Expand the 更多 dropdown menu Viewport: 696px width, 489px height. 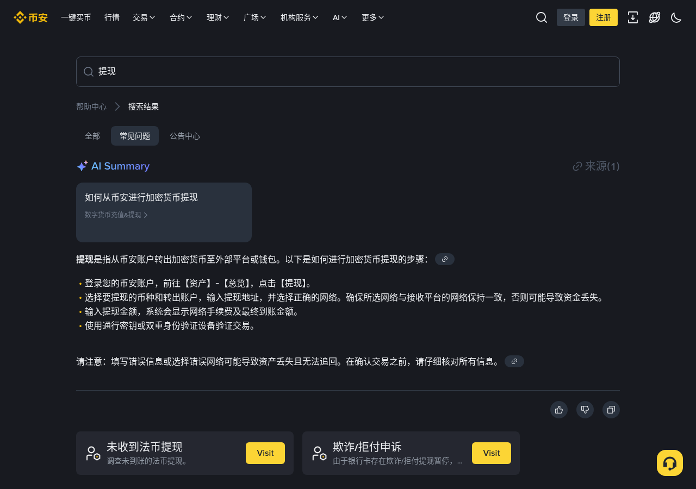click(x=373, y=17)
